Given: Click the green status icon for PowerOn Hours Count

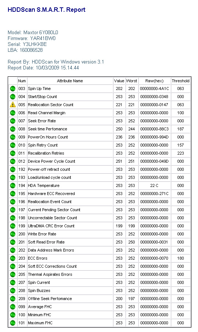Looking at the screenshot, I should [x=13, y=137].
